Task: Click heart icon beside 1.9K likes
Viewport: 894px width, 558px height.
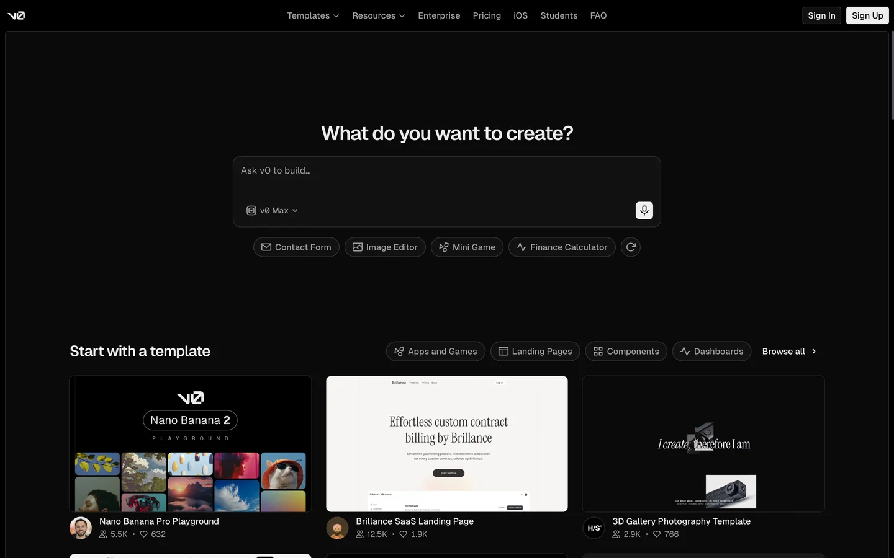Action: (403, 534)
